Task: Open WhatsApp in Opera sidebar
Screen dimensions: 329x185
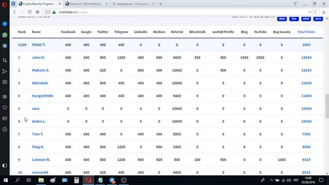Action: click(5, 35)
